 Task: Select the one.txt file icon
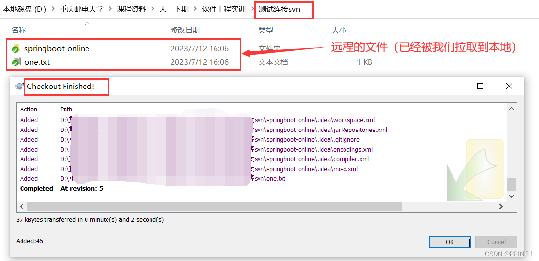pos(16,62)
